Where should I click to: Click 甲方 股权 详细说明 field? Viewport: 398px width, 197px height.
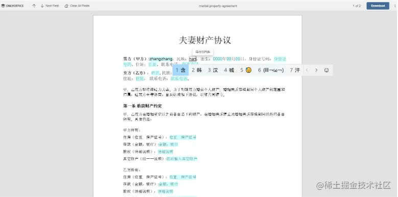click(166, 152)
